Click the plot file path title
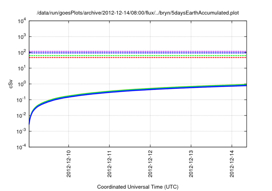This screenshot has width=272, height=191. (x=138, y=13)
